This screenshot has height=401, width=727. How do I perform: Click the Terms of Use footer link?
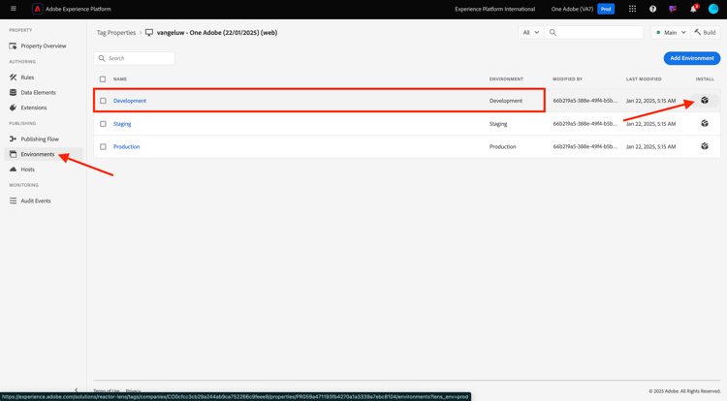107,390
